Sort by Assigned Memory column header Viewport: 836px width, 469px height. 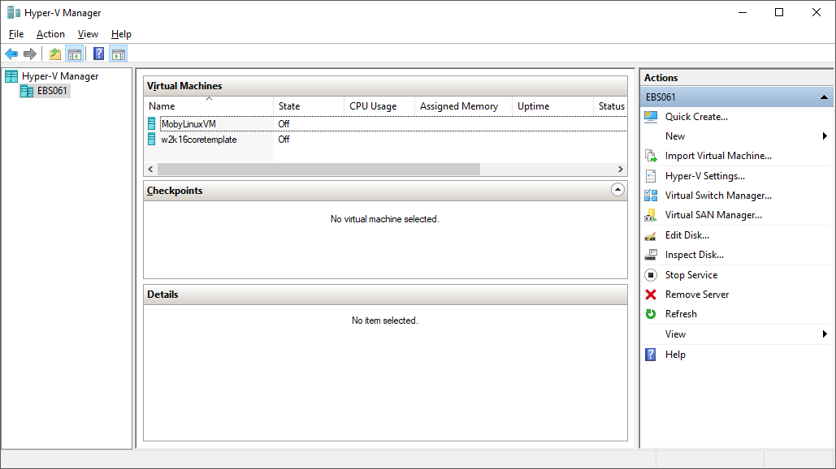pyautogui.click(x=463, y=106)
